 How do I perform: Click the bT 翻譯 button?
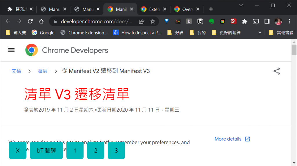click(x=46, y=150)
